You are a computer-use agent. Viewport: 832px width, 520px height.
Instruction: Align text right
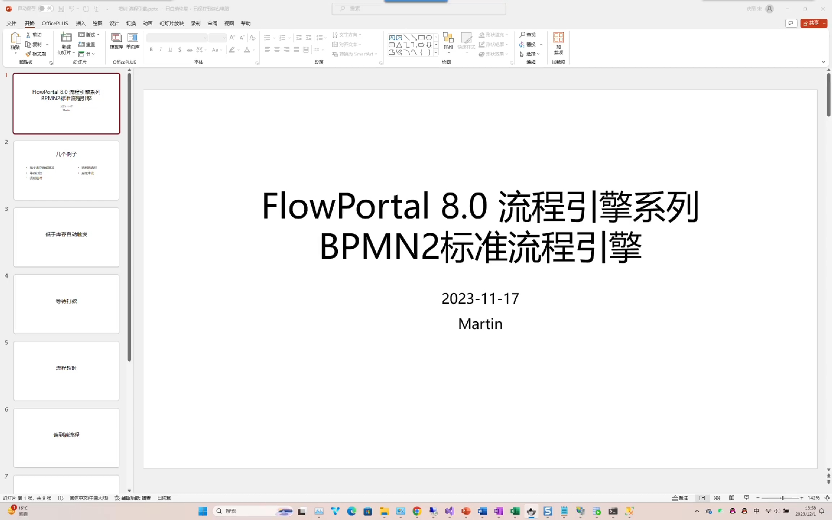tap(286, 50)
